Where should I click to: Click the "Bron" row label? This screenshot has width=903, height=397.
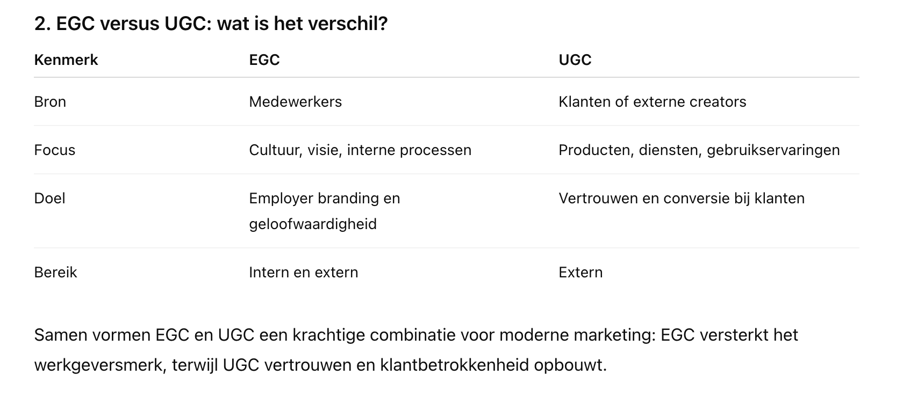point(50,101)
